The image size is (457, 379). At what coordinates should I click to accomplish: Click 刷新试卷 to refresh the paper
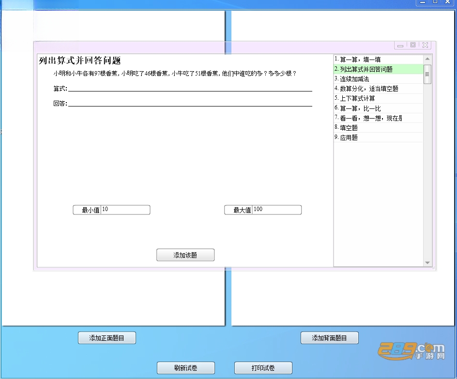click(186, 368)
